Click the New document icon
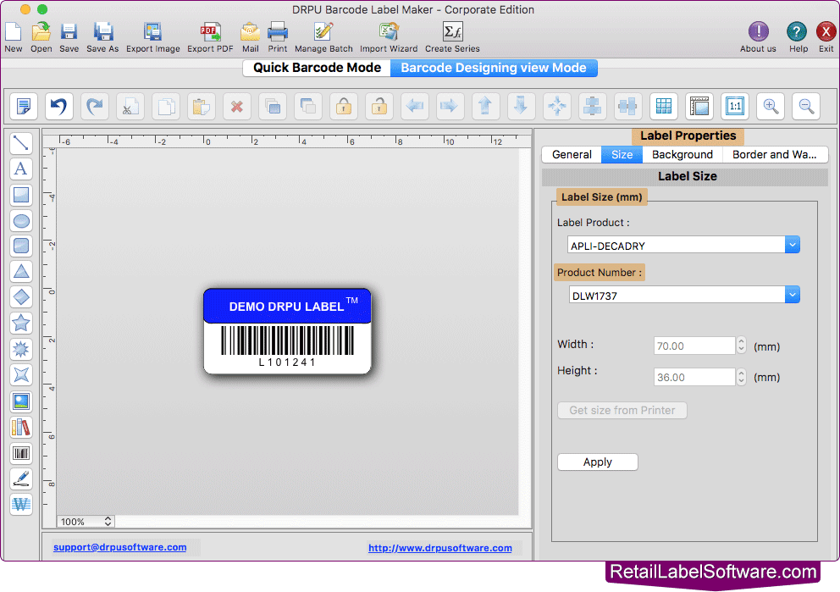840x592 pixels. point(13,32)
